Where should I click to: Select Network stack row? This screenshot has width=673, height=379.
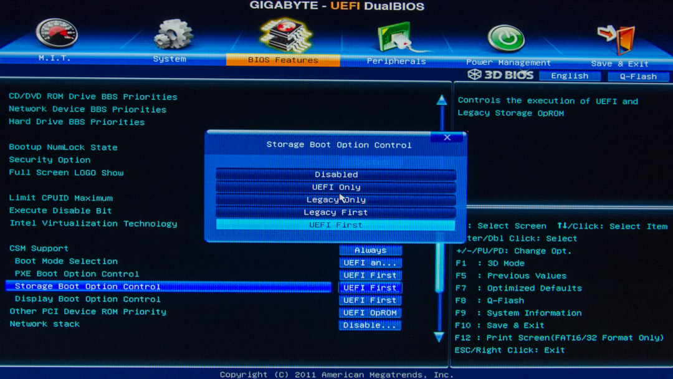point(45,324)
